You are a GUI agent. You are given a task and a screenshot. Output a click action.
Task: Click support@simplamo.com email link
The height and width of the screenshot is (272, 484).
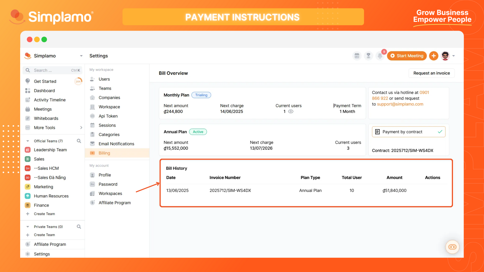click(x=400, y=104)
